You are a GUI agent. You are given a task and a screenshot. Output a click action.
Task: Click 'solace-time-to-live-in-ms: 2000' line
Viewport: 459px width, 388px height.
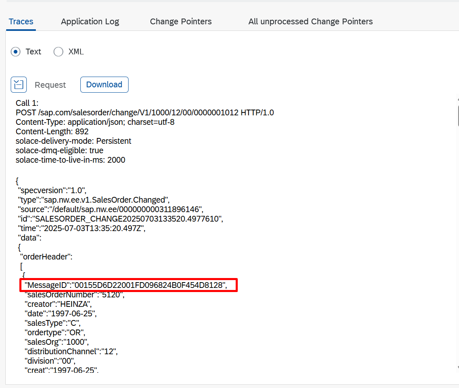(70, 160)
